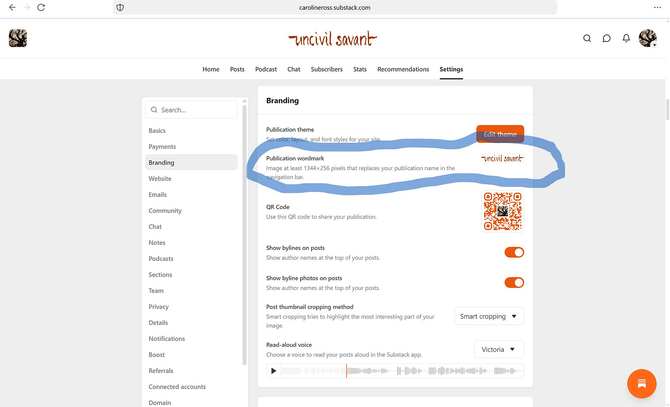
Task: Open Emails settings section
Action: point(191,195)
